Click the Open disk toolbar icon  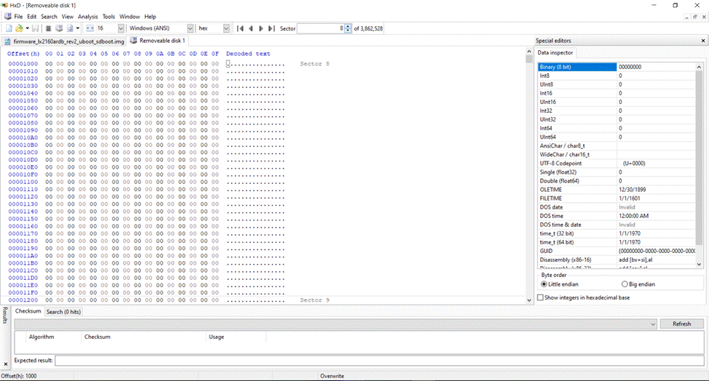tap(59, 28)
